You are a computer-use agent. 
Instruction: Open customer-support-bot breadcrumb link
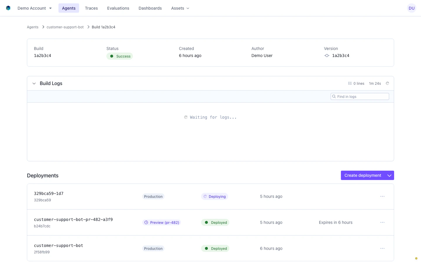[65, 27]
